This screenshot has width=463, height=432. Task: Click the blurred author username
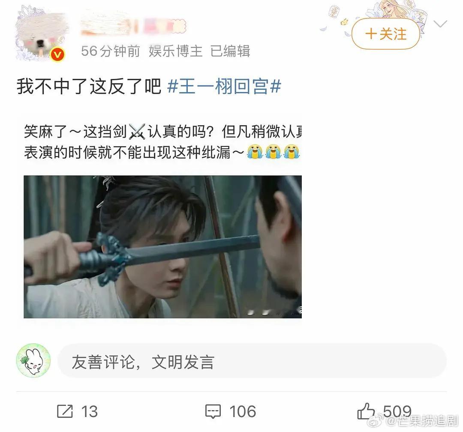133,25
